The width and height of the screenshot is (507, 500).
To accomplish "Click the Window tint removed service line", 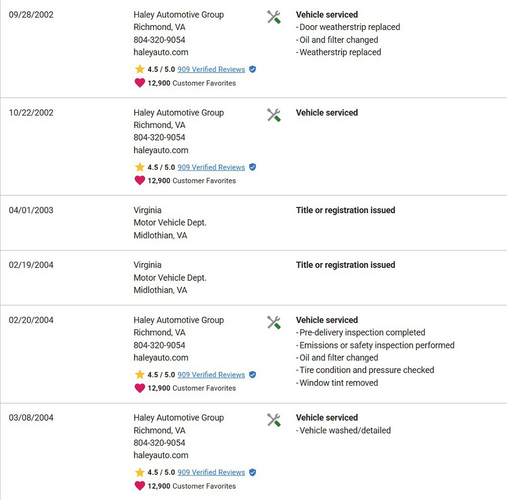I will pos(338,383).
